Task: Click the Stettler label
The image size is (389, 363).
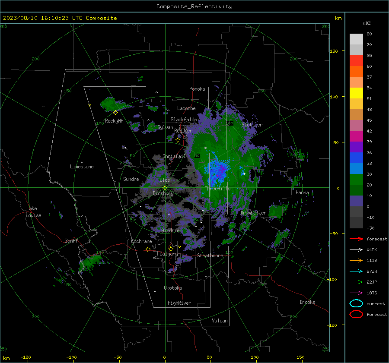Action: coord(252,125)
